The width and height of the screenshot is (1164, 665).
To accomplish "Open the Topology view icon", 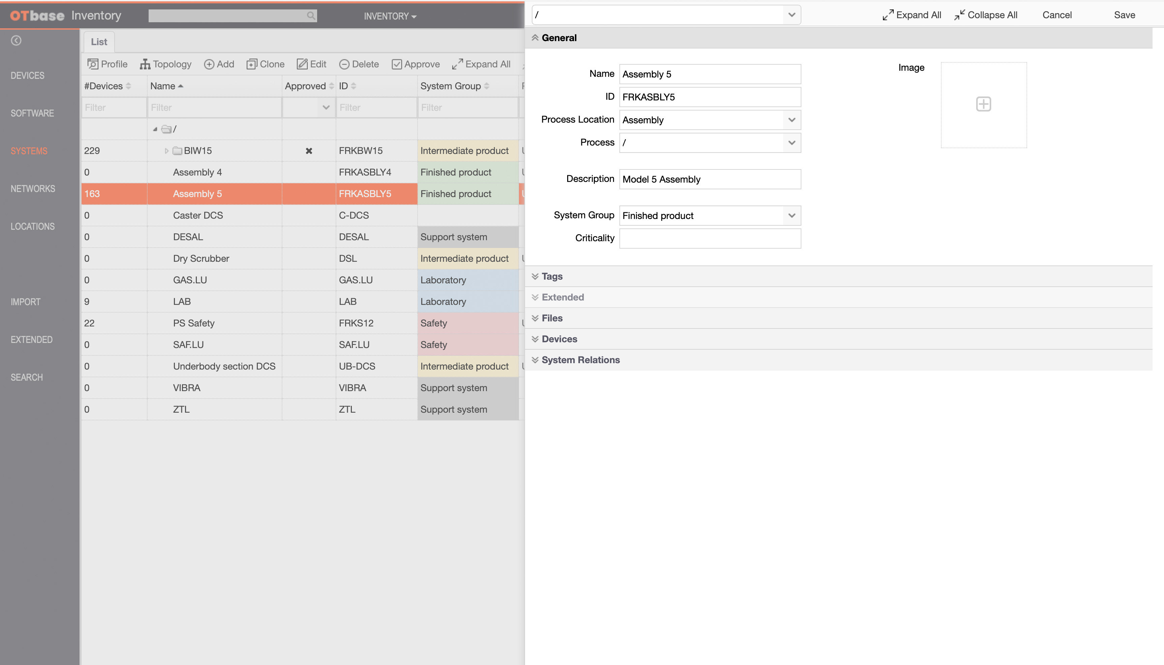I will point(145,64).
